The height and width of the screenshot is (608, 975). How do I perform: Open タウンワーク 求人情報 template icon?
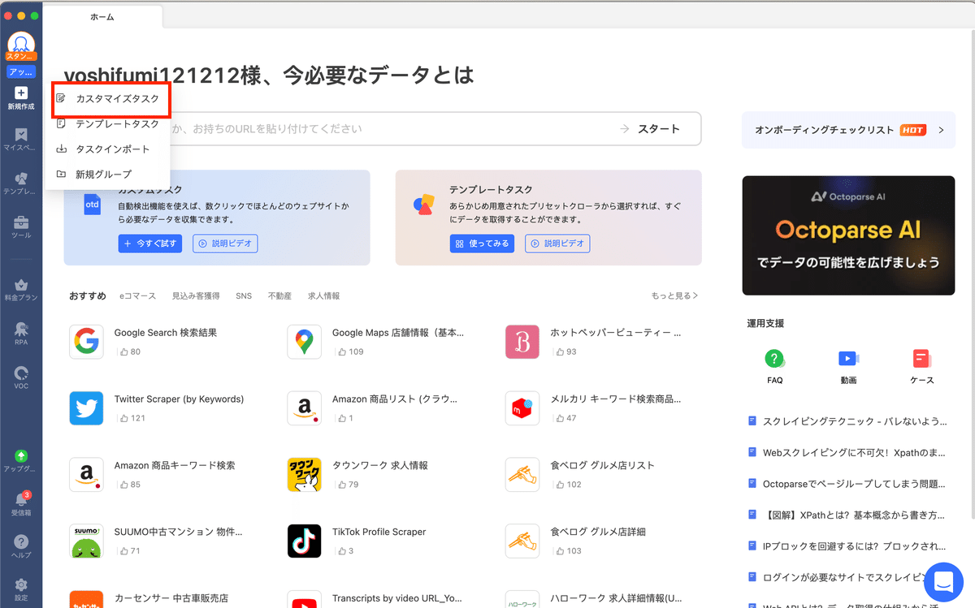(x=304, y=475)
